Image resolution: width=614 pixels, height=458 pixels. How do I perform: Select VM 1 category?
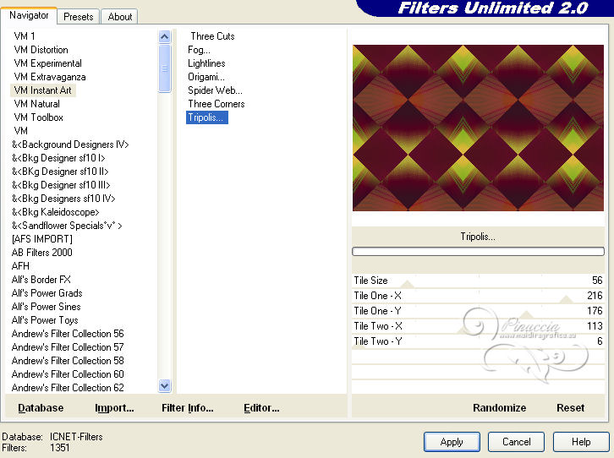point(25,36)
